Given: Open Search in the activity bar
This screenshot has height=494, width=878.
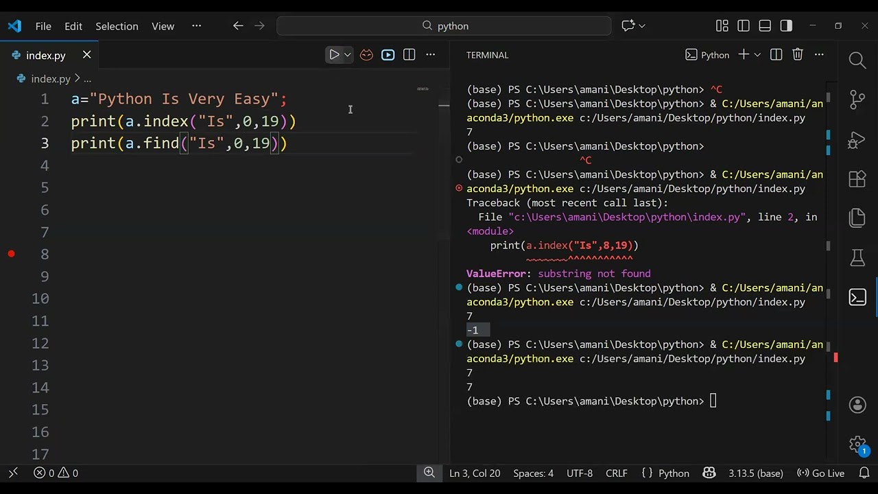Looking at the screenshot, I should coord(857,60).
